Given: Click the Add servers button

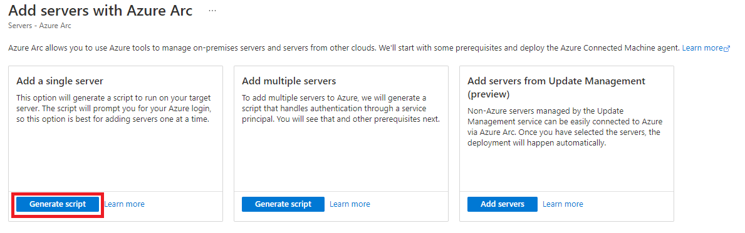Looking at the screenshot, I should click(x=503, y=204).
